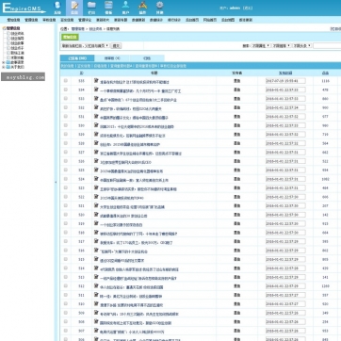341x341 pixels.
Task: Tick the checkbox for row ID 512
Action: coord(66,285)
